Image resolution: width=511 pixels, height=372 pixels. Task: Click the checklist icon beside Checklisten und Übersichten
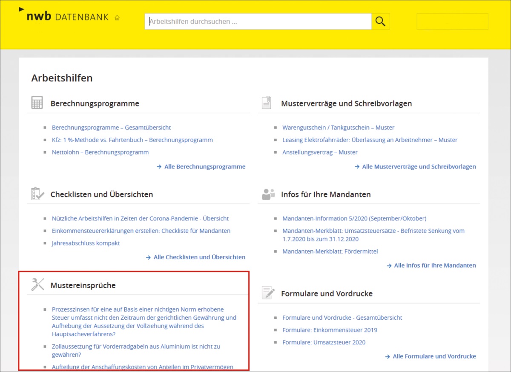click(x=37, y=194)
